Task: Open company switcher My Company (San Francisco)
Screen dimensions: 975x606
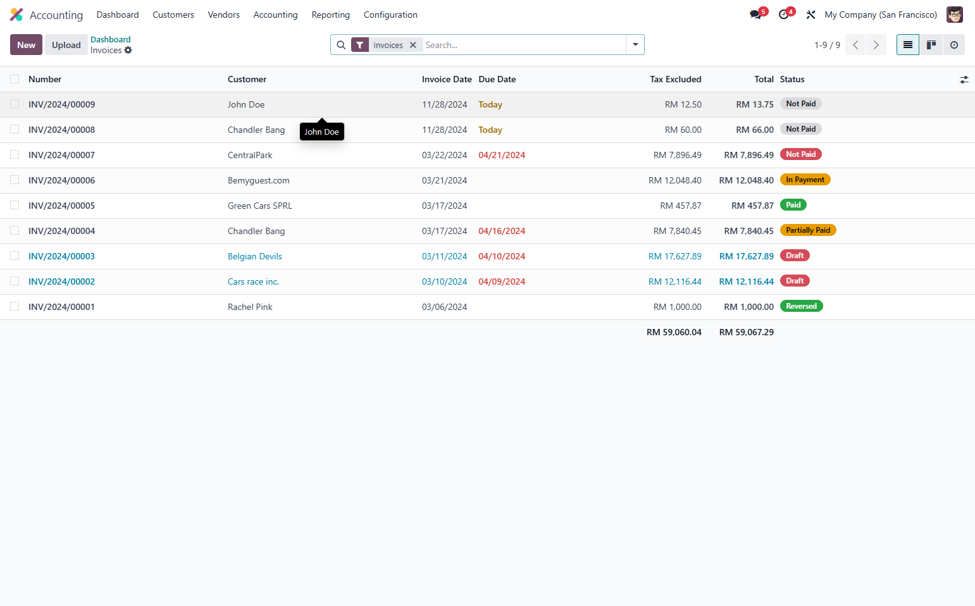Action: pos(881,15)
